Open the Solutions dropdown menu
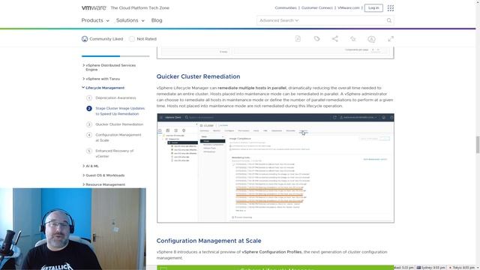The height and width of the screenshot is (270, 480). pos(130,20)
